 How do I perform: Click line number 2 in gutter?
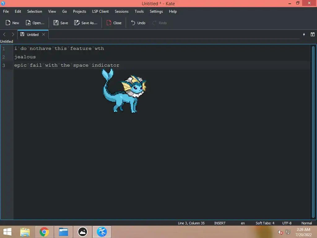click(x=4, y=57)
